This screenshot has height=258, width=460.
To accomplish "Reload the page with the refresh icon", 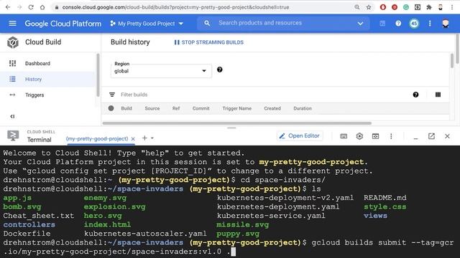I will (31, 7).
